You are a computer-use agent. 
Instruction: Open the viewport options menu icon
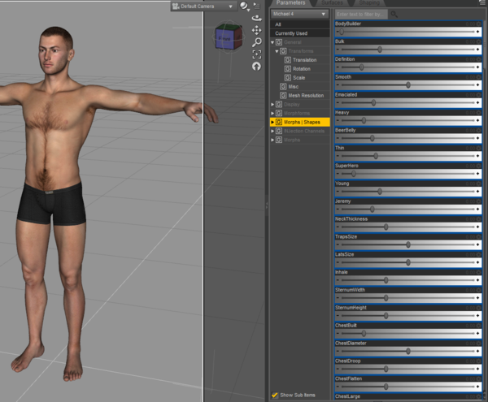tap(256, 6)
